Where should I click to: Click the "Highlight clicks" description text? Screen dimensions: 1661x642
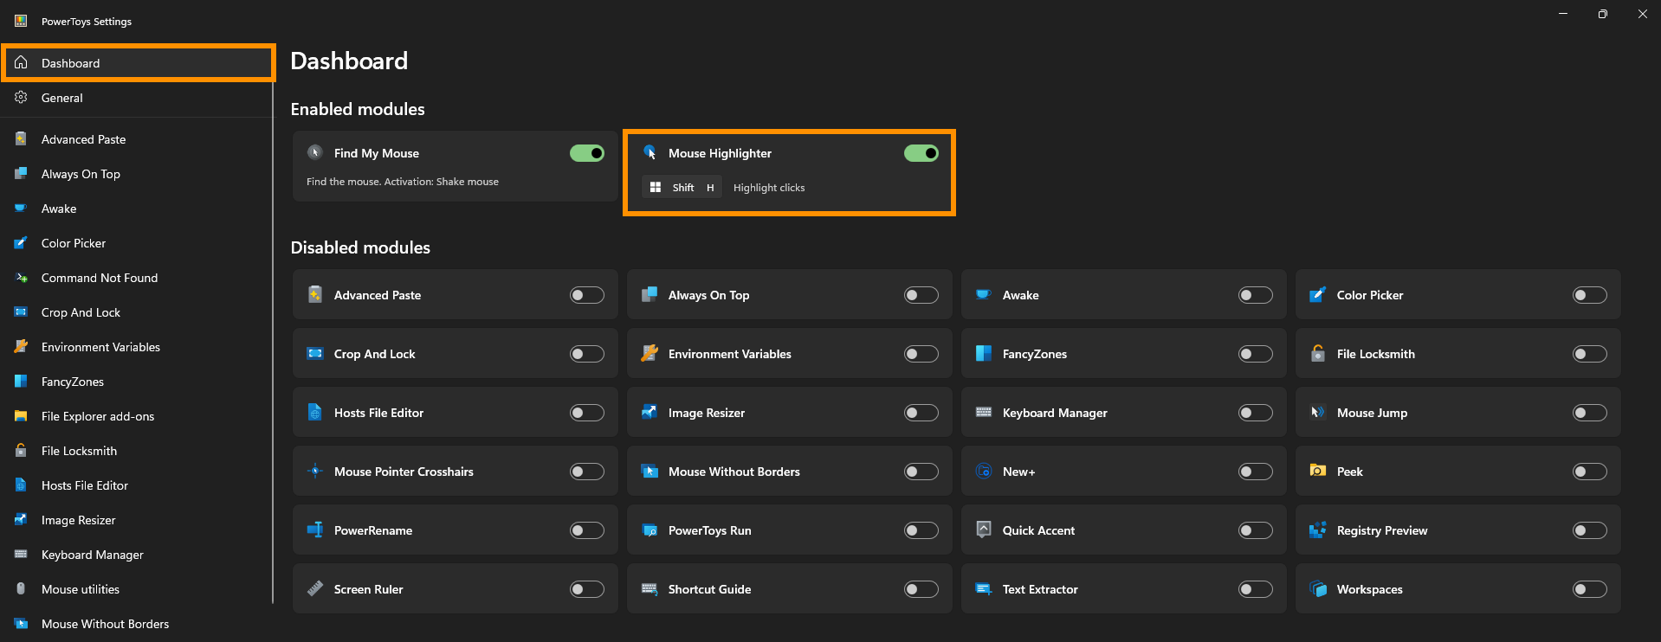pyautogui.click(x=769, y=188)
